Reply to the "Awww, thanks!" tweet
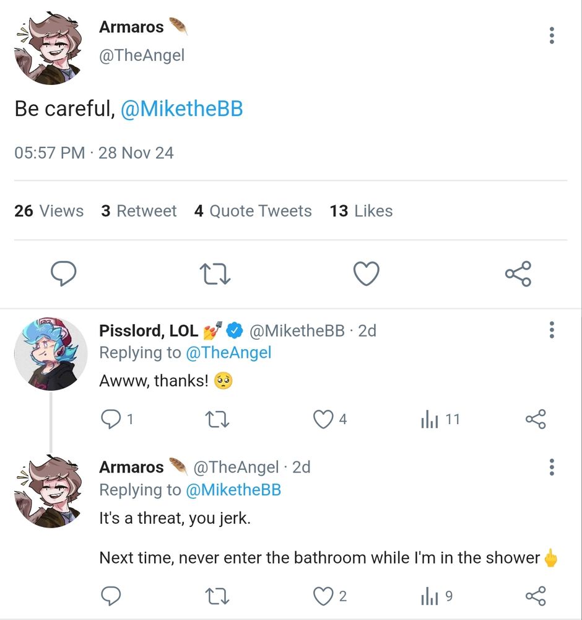The height and width of the screenshot is (620, 582). tap(110, 420)
